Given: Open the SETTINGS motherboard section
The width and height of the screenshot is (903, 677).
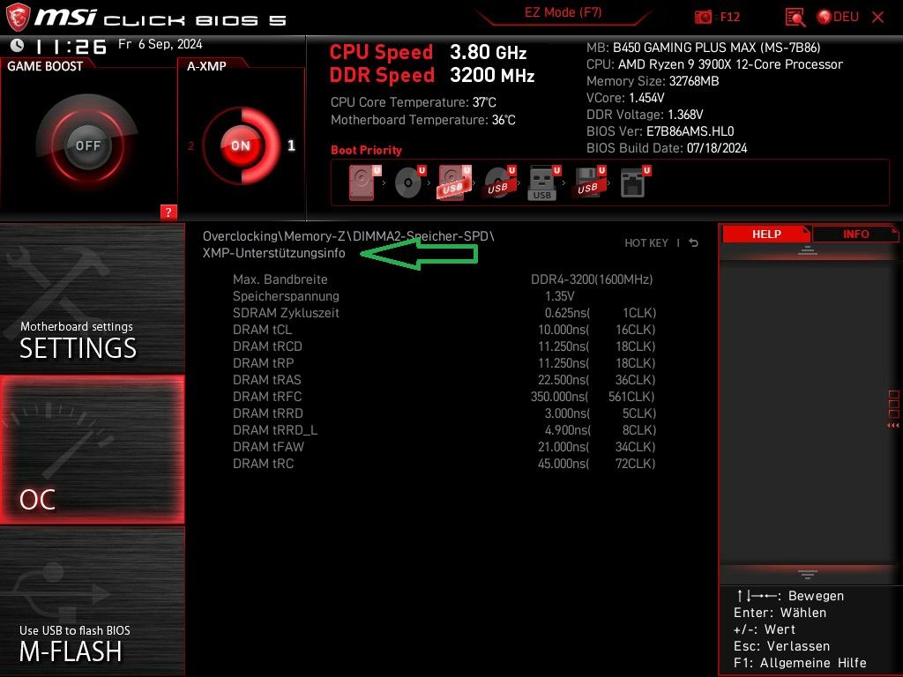Looking at the screenshot, I should click(92, 298).
